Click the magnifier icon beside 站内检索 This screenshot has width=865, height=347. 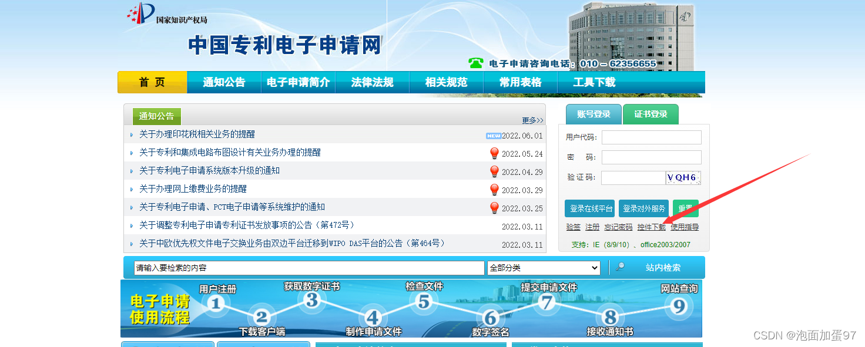click(x=620, y=268)
